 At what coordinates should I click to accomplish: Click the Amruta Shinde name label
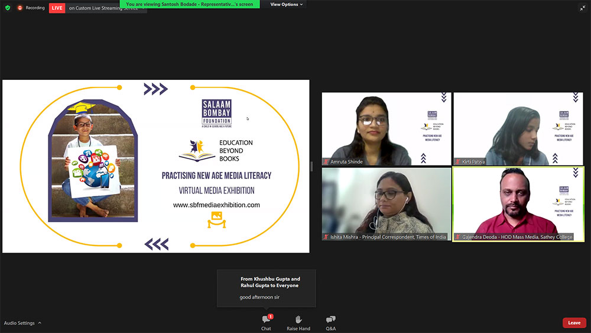(346, 161)
